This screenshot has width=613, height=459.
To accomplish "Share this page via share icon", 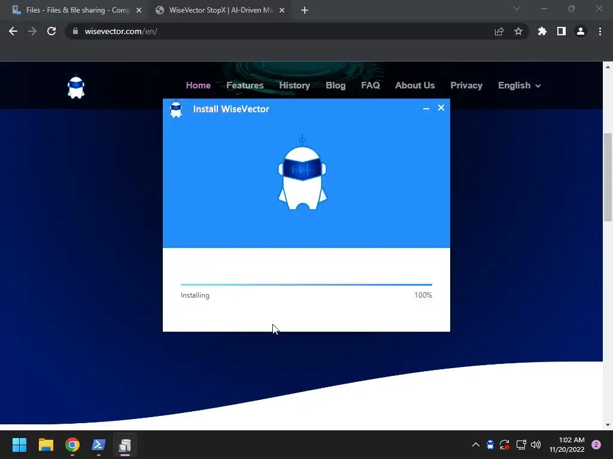I will (x=499, y=31).
